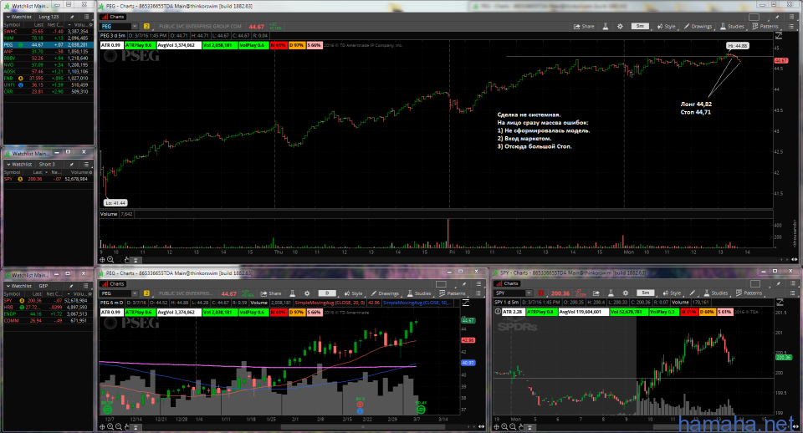
Task: Toggle pin in the GEP watchlist
Action: [x=72, y=286]
